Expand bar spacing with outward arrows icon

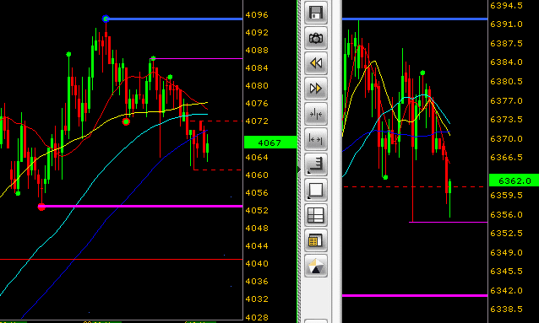coord(316,139)
